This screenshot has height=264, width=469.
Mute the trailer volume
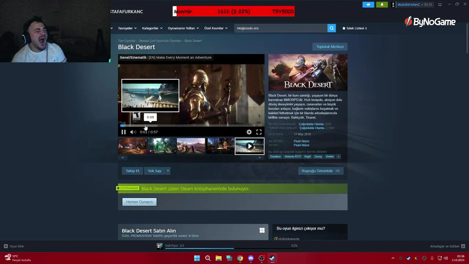tap(133, 132)
